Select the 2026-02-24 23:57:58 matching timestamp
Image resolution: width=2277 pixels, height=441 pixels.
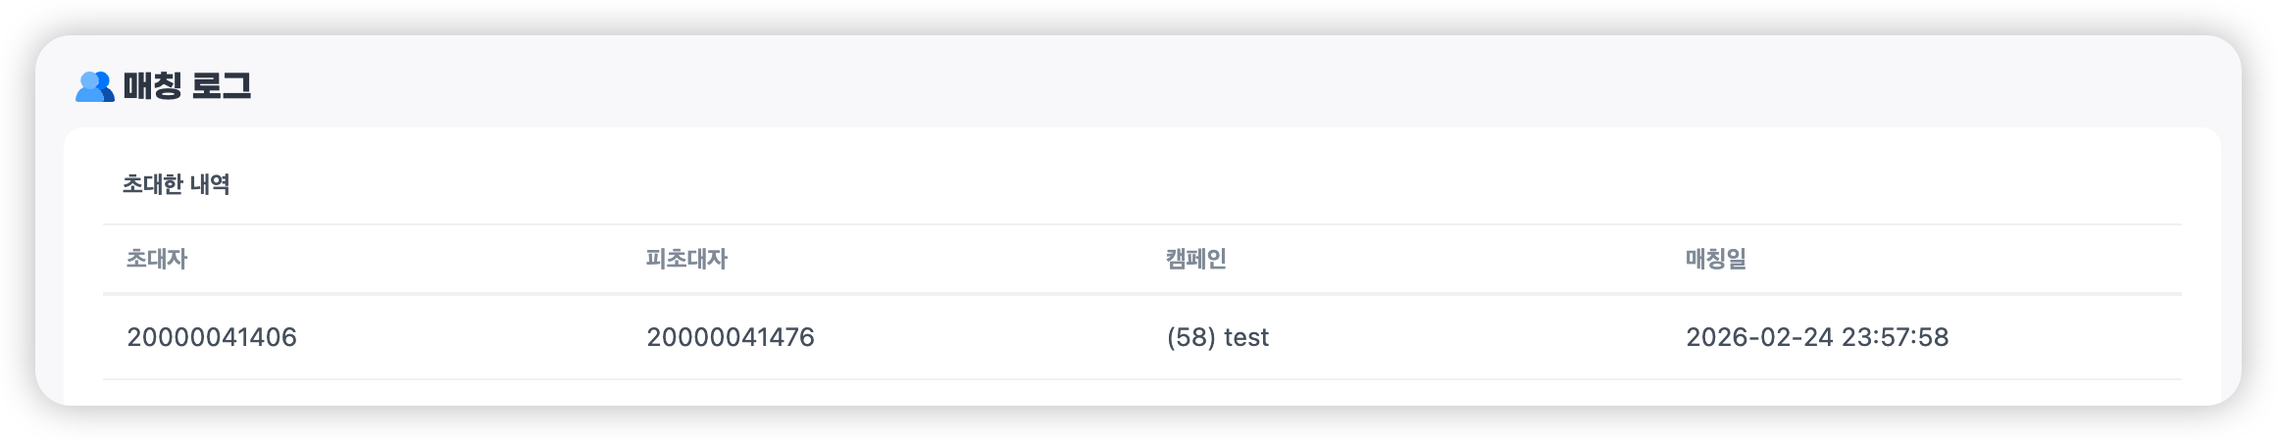[x=1817, y=338]
